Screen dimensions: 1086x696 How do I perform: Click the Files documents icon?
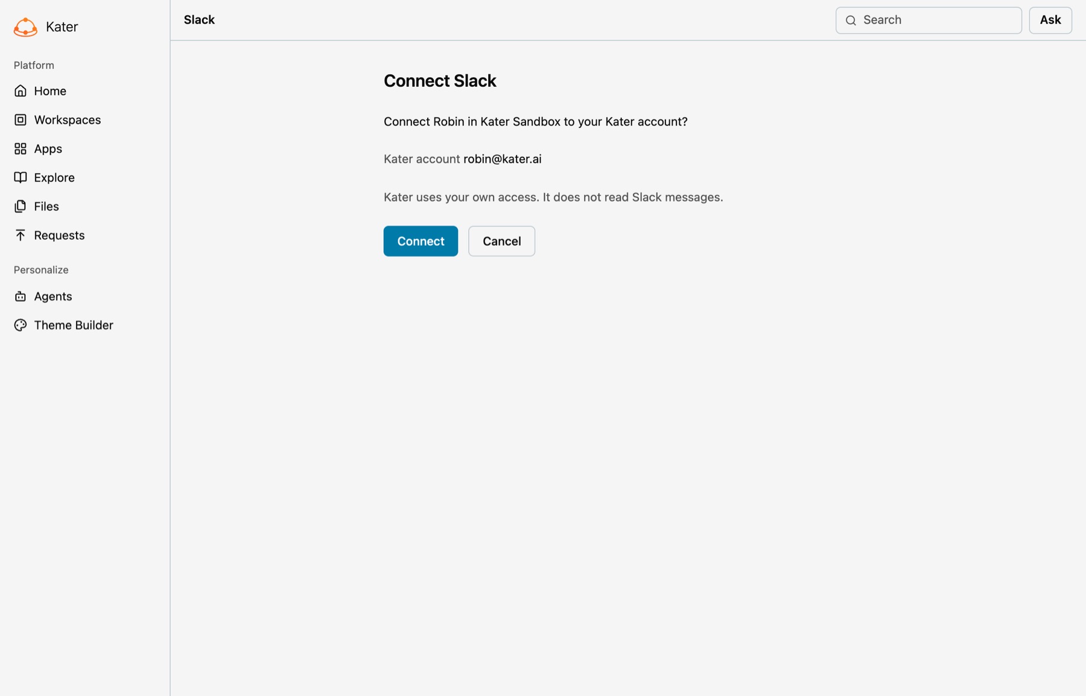click(21, 206)
